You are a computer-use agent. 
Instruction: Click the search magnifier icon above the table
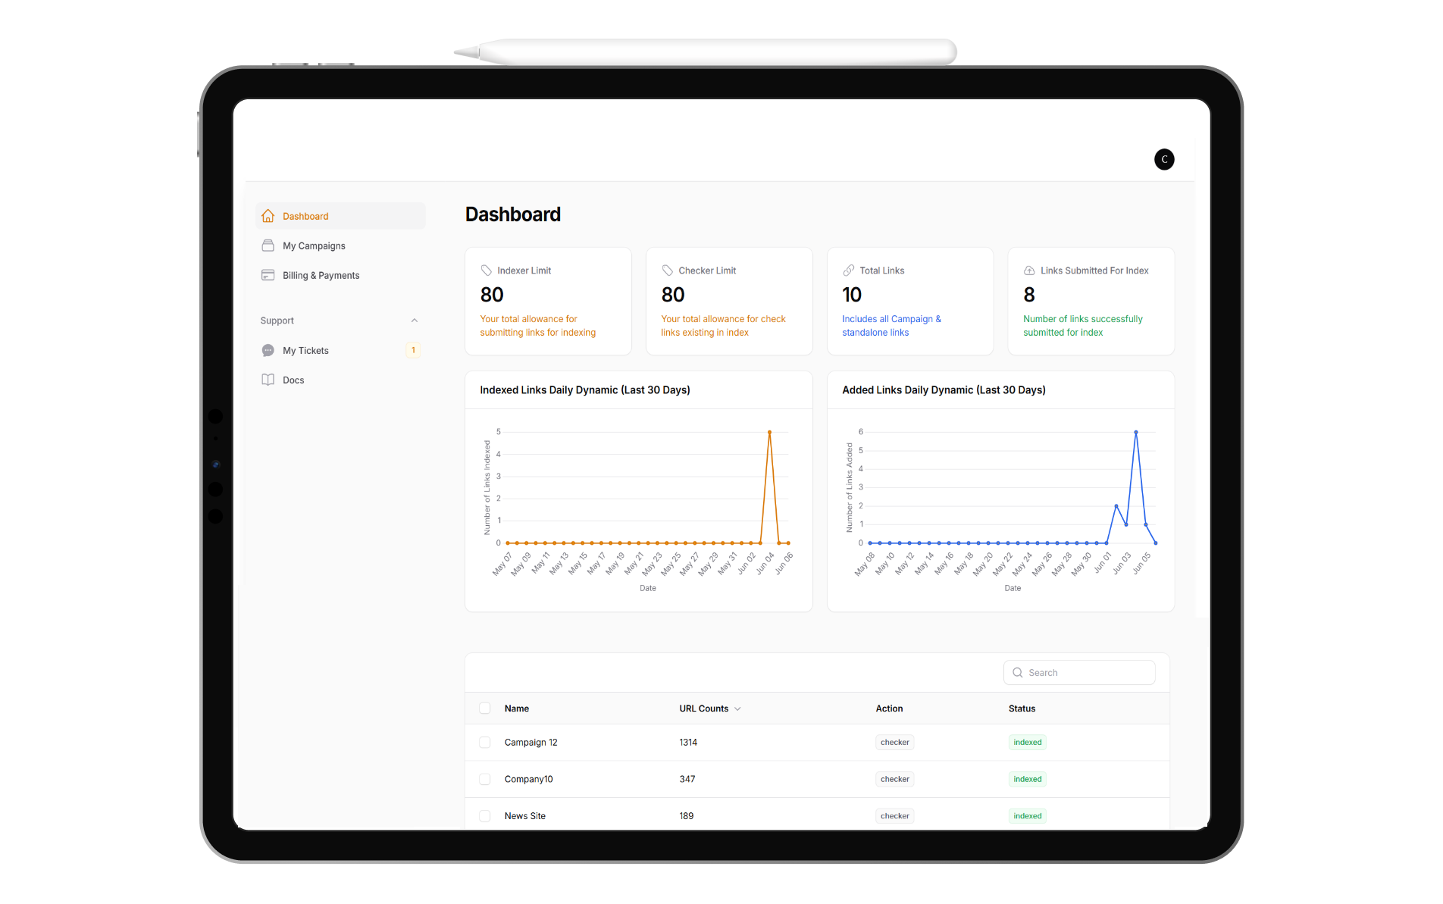tap(1017, 672)
